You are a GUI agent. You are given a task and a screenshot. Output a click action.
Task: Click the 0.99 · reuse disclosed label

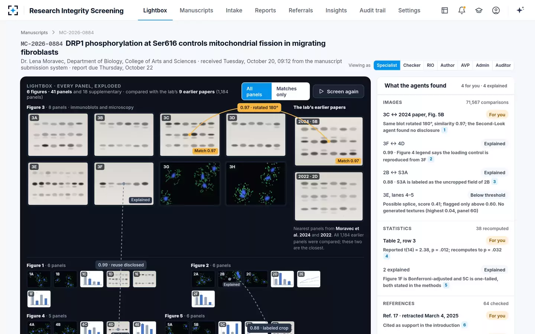coord(121,265)
